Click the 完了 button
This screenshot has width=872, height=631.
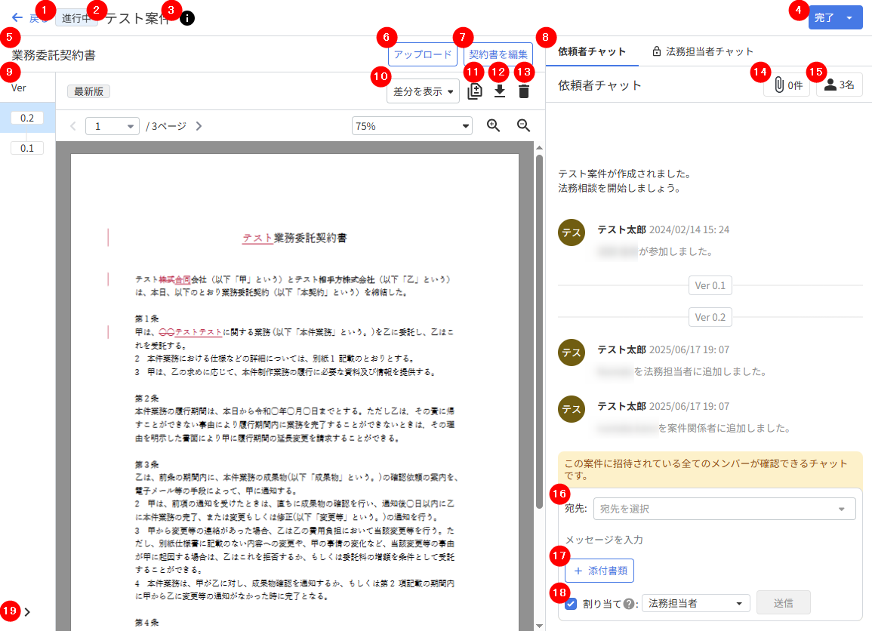point(824,18)
